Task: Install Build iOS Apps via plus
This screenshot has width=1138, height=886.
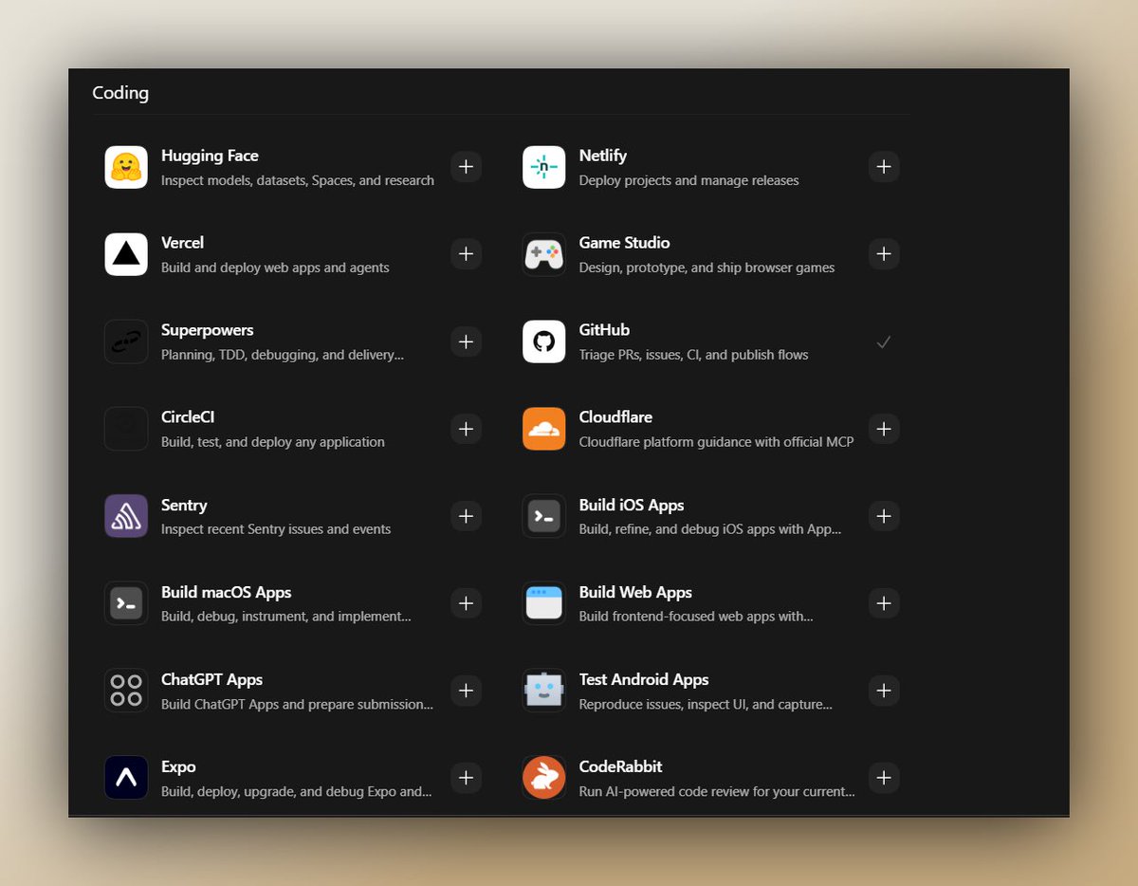Action: pos(884,516)
